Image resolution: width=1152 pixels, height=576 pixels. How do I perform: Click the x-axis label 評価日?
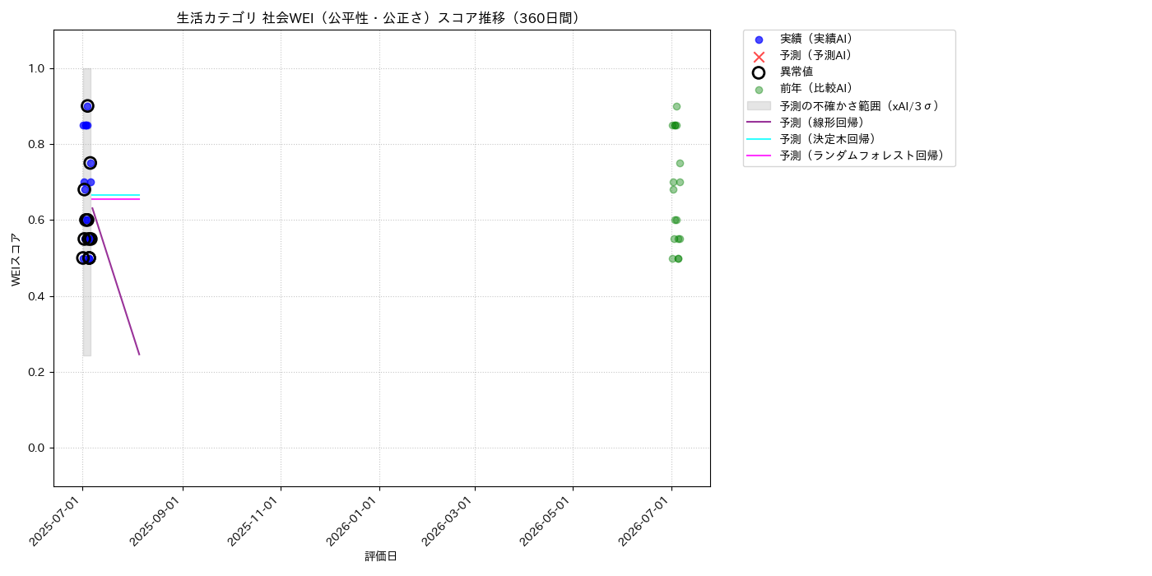[381, 557]
